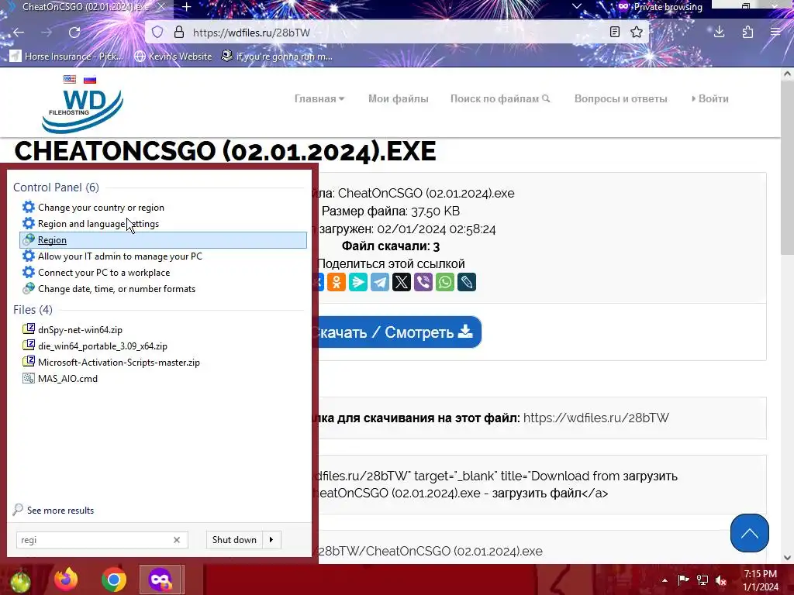
Task: Click the network tray icon
Action: click(x=703, y=580)
